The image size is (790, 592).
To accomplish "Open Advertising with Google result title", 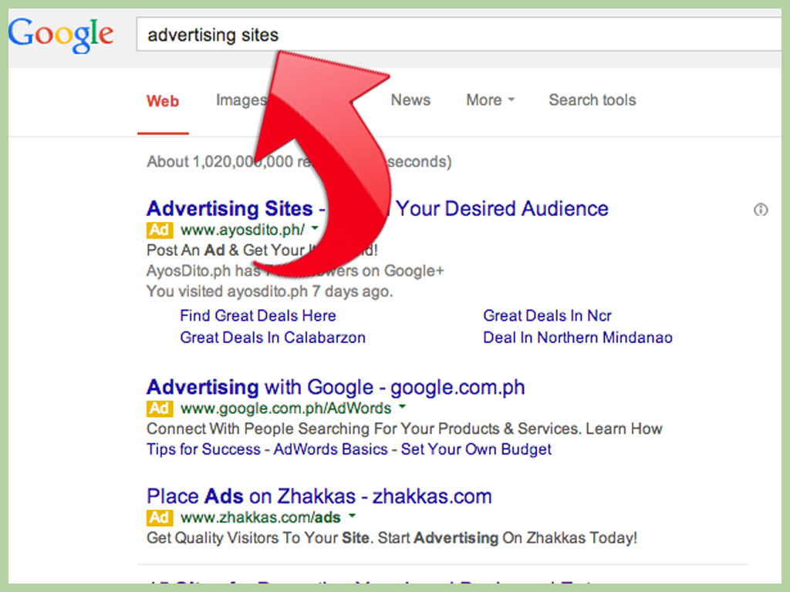I will tap(336, 387).
